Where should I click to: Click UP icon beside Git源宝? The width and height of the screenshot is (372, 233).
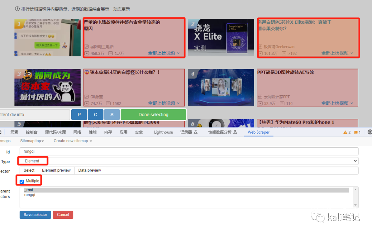86,96
